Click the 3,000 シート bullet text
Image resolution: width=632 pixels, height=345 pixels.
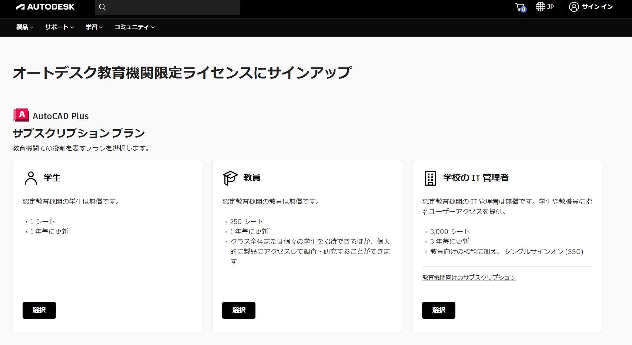coord(450,231)
